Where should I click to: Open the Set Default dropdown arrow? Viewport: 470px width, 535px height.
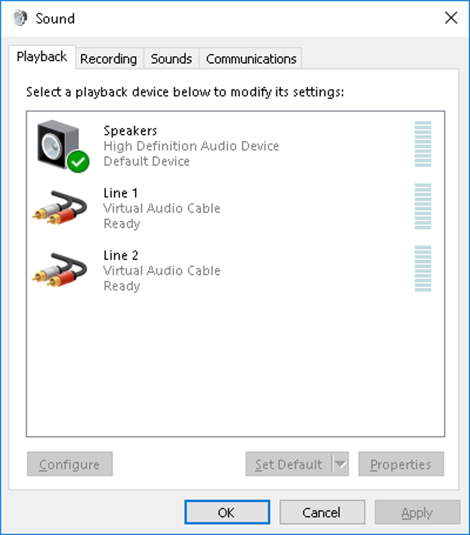(341, 464)
